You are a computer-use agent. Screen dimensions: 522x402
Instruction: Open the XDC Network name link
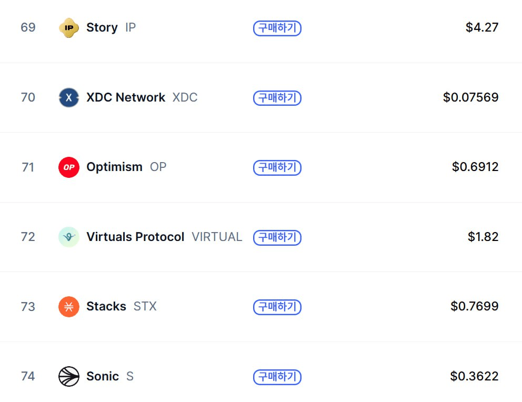point(126,97)
